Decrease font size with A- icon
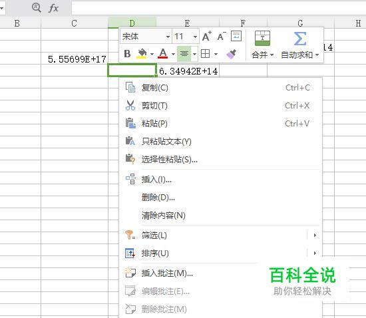 [222, 37]
